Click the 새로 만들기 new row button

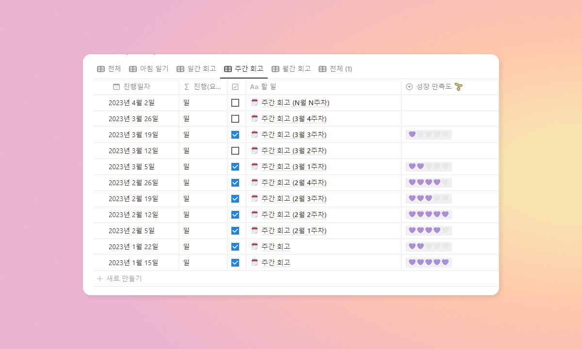click(x=119, y=279)
